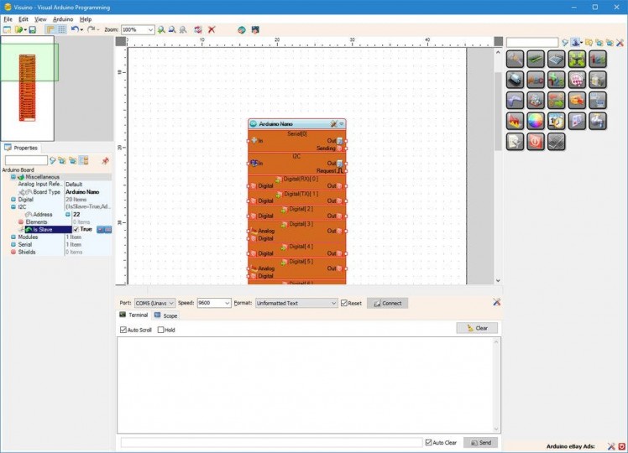
Task: Open the Arduino menu
Action: [63, 18]
